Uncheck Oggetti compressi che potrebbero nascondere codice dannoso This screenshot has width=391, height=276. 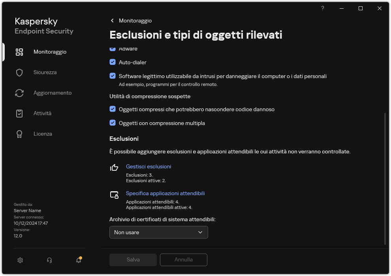click(x=112, y=109)
